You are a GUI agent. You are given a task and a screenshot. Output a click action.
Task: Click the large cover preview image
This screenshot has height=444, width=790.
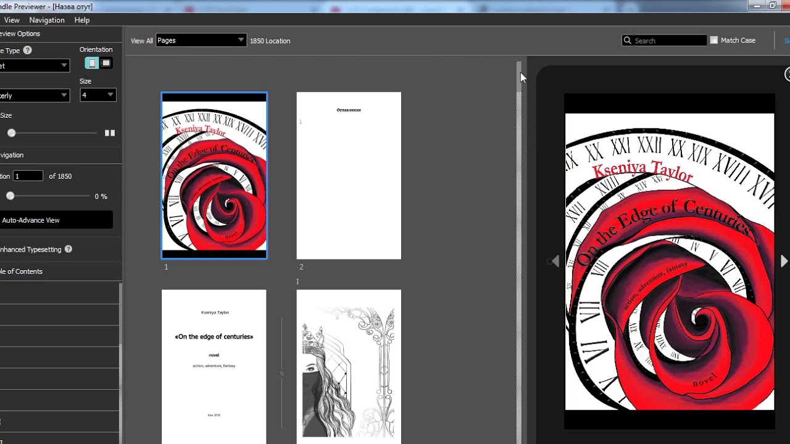670,261
